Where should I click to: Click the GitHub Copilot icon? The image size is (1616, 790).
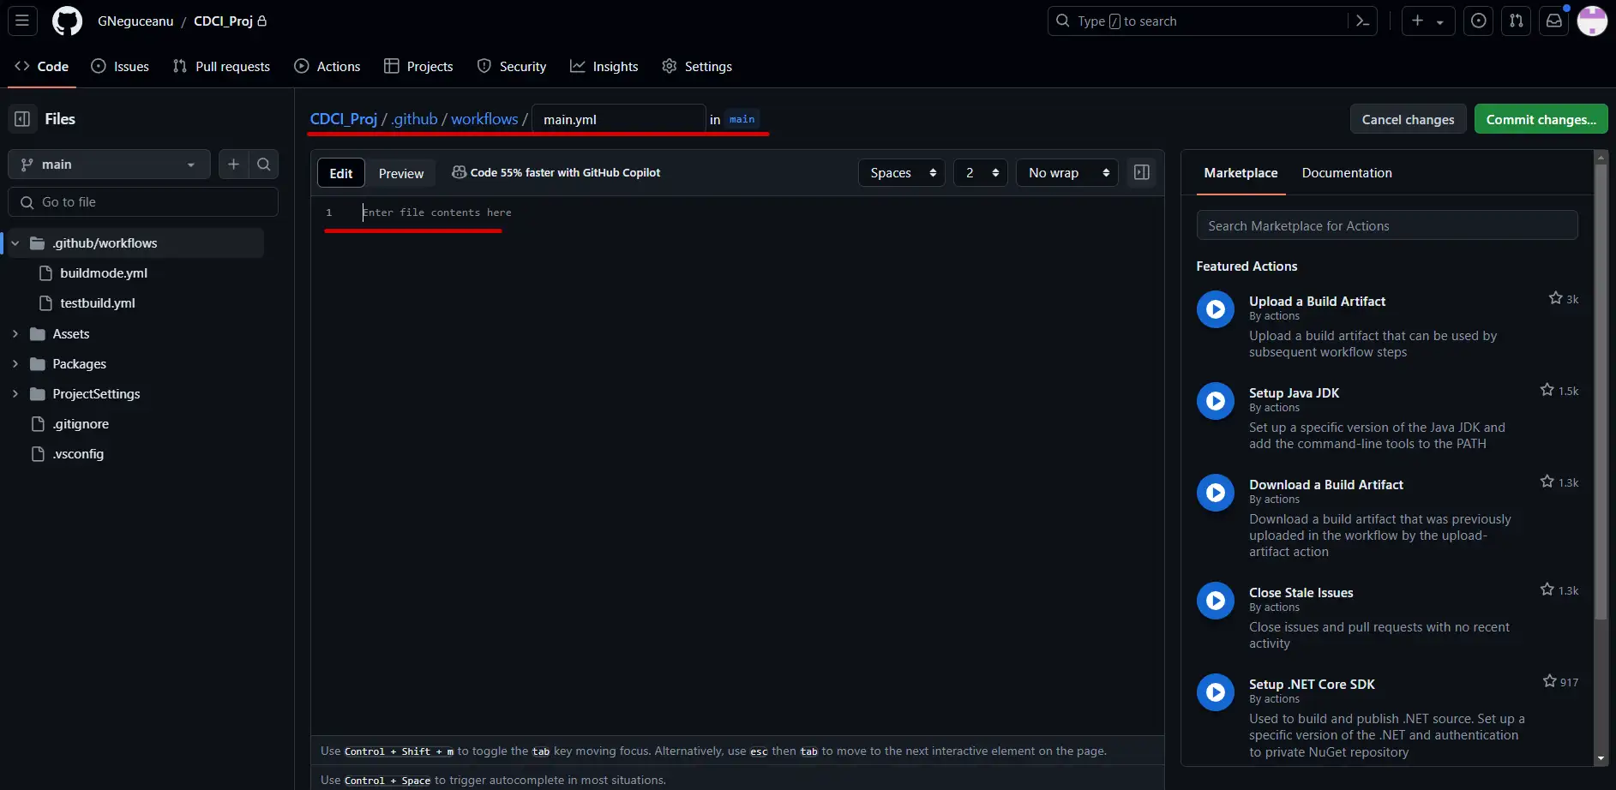(460, 172)
